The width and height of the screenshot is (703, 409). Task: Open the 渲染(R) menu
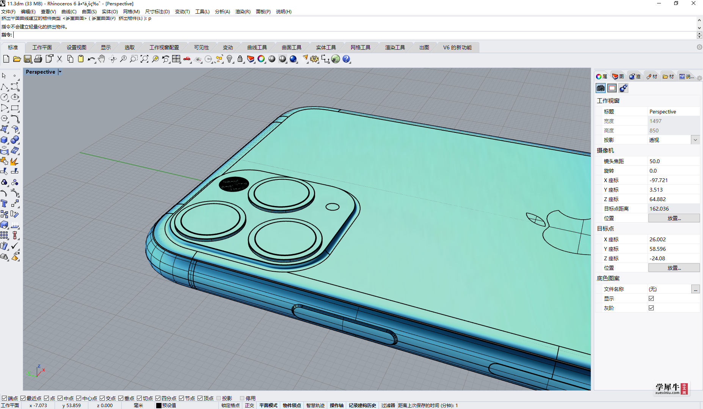243,11
